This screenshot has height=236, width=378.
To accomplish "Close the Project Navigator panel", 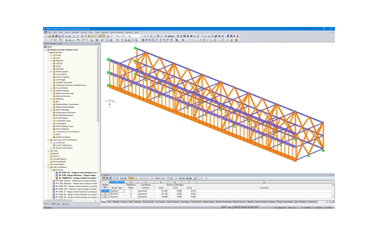I will (99, 43).
